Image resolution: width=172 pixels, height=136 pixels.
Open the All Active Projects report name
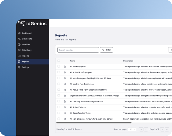78,107
